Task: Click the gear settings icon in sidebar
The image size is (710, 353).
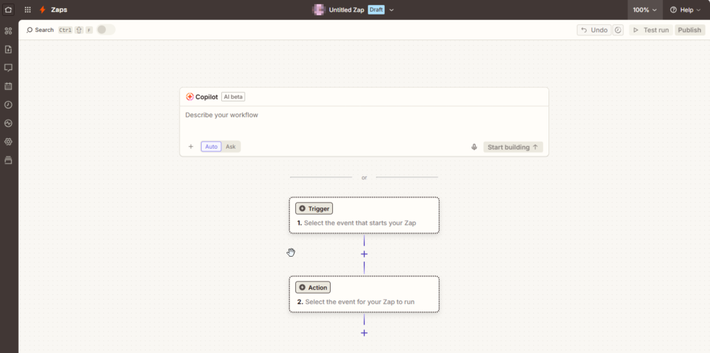Action: point(8,141)
